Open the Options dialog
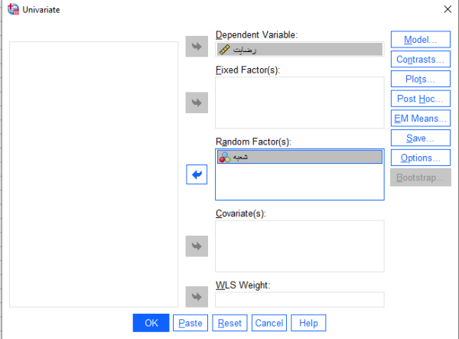Image resolution: width=459 pixels, height=339 pixels. pyautogui.click(x=420, y=158)
